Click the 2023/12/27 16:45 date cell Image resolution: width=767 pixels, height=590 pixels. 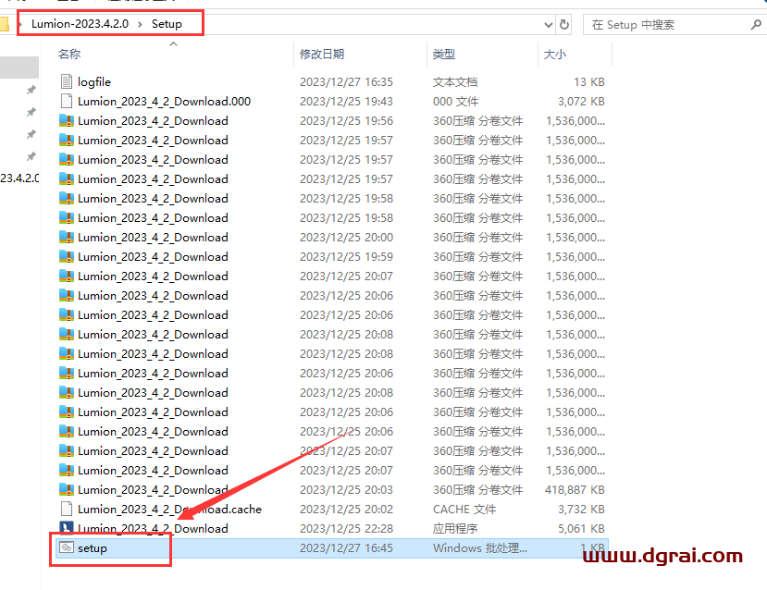point(346,548)
